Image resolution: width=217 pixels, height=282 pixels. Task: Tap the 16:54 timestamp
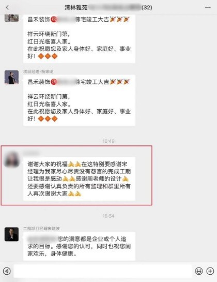[109, 216]
